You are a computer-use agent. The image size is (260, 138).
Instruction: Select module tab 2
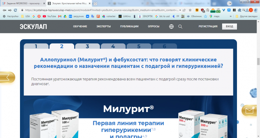[x=62, y=46]
